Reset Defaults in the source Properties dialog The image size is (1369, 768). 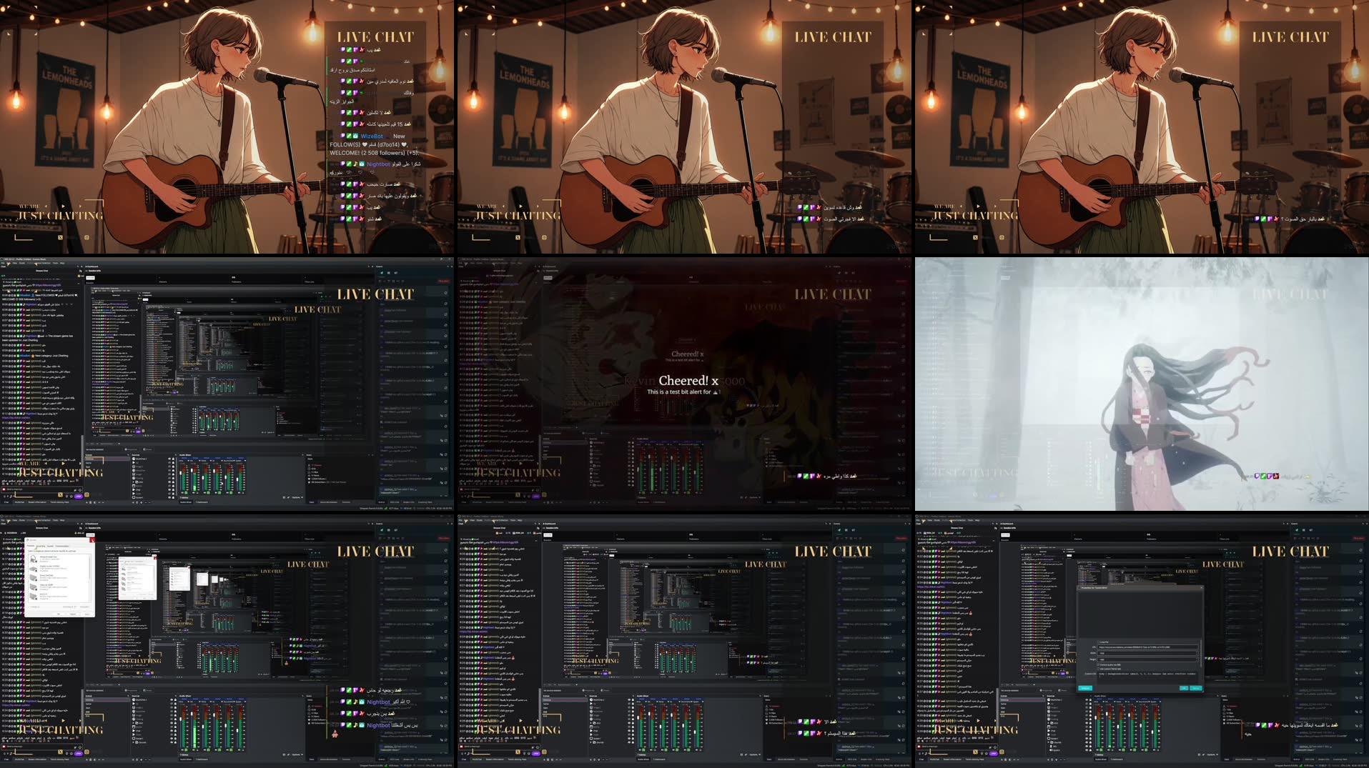click(x=1085, y=688)
